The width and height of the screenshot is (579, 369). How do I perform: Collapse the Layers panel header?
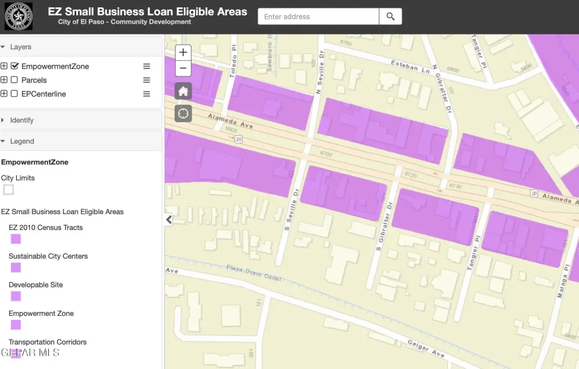(21, 47)
